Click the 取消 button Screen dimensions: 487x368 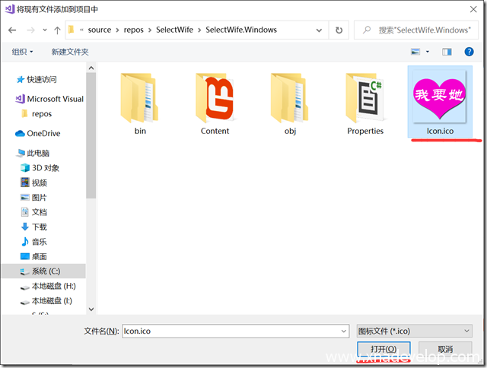[445, 350]
